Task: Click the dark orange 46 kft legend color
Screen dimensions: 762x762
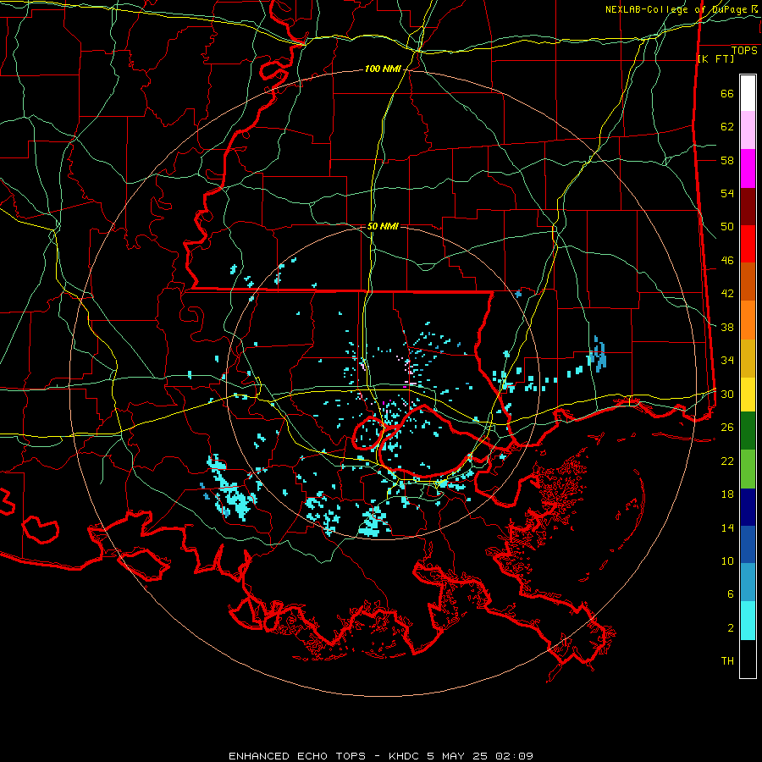Action: [748, 282]
